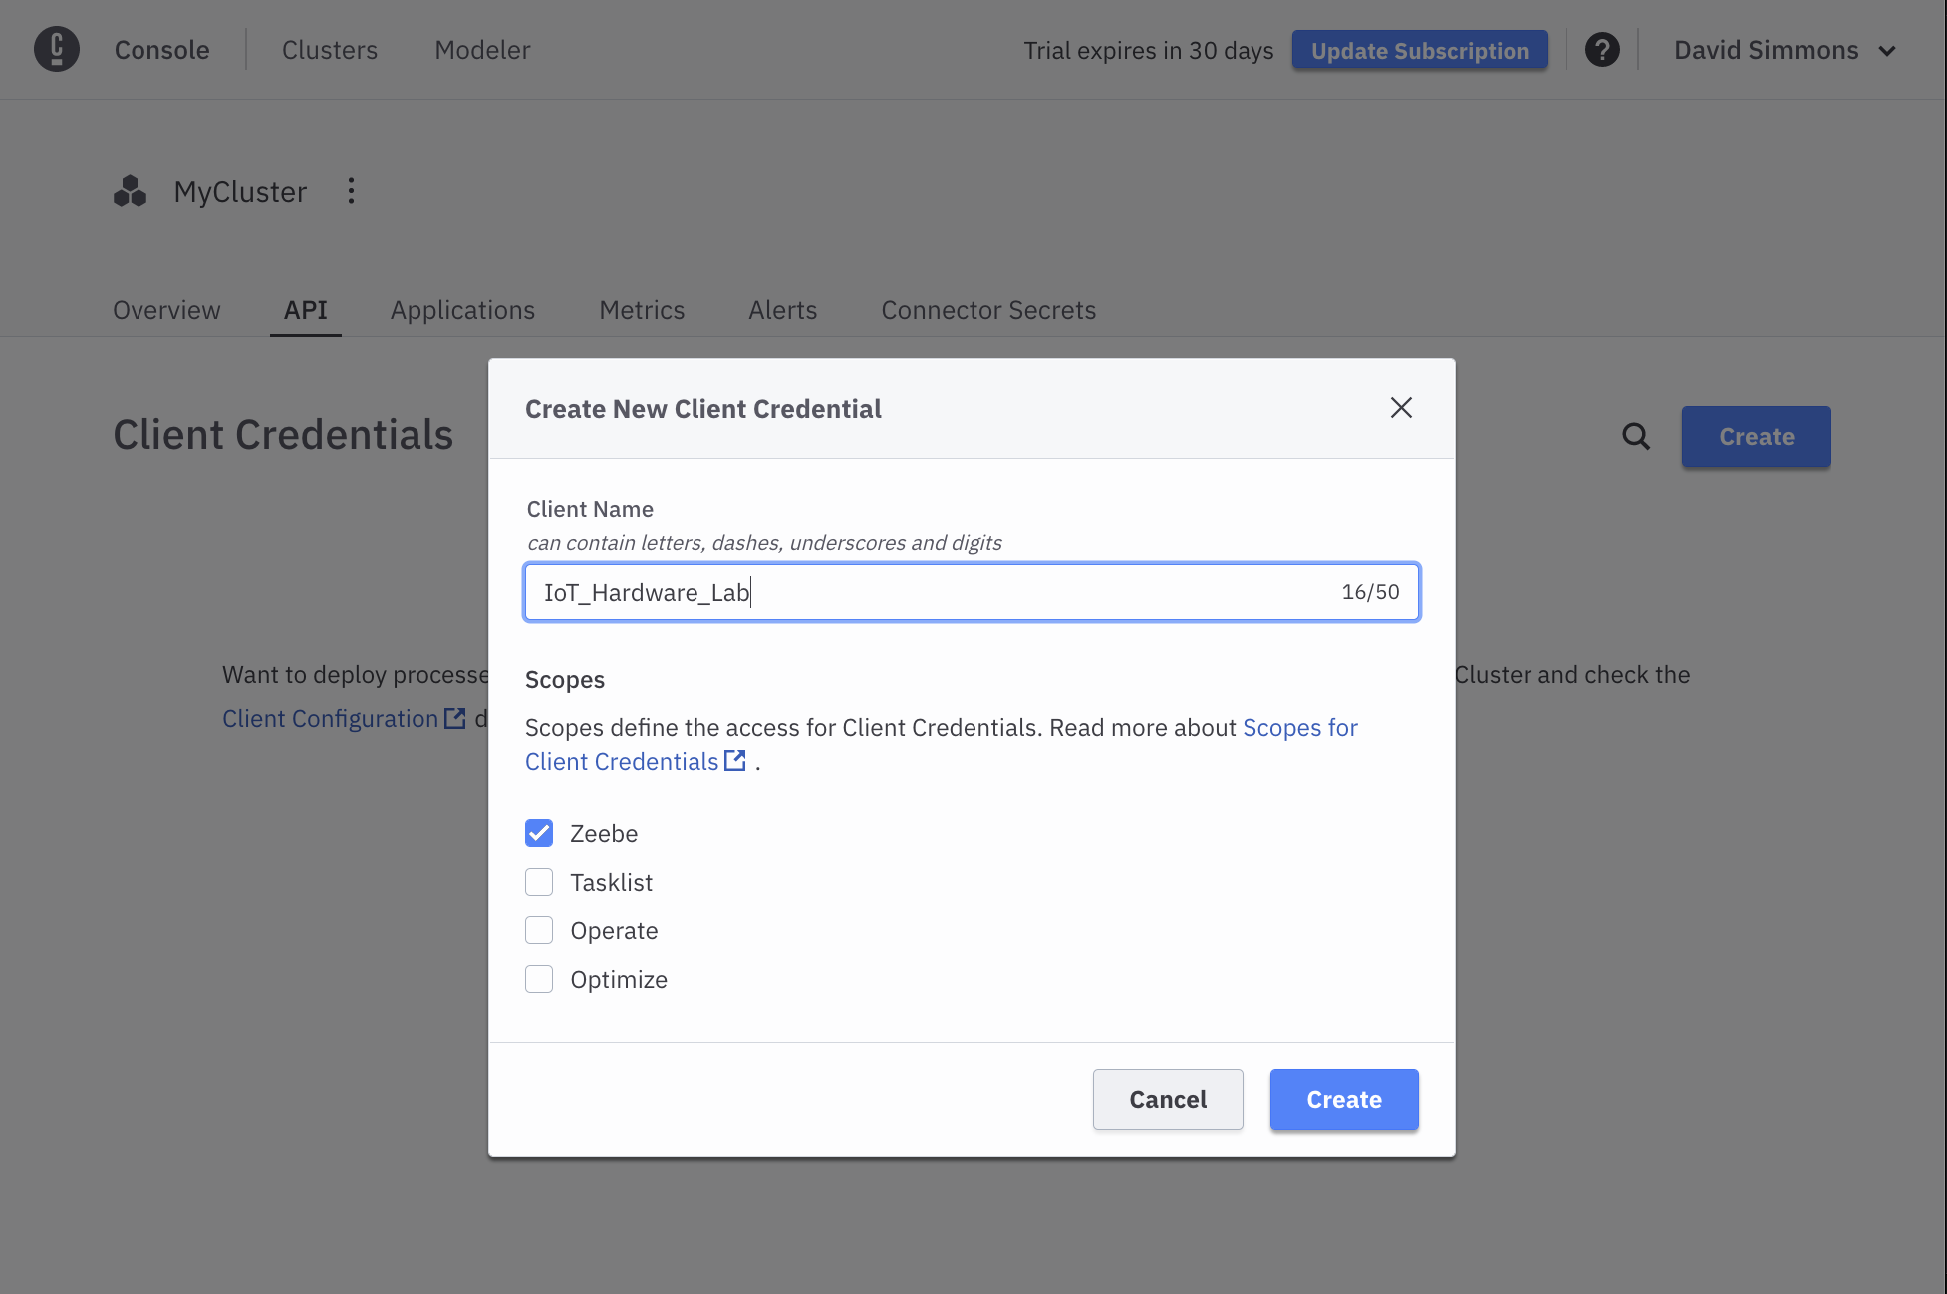The image size is (1947, 1294).
Task: Close the Create New Client Credential dialog
Action: tap(1401, 408)
